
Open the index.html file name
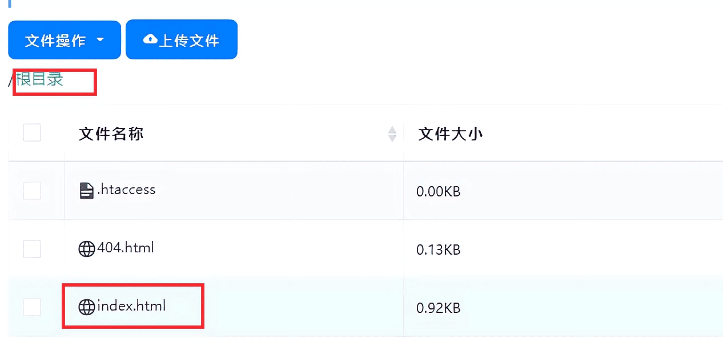pyautogui.click(x=131, y=306)
